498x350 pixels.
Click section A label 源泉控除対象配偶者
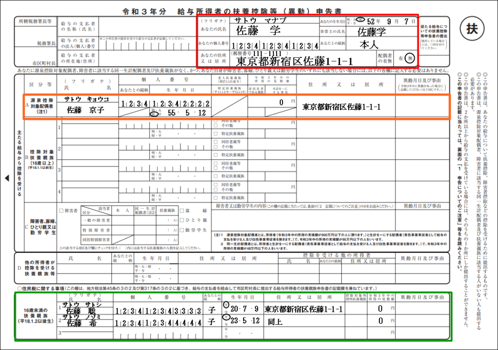[x=42, y=106]
